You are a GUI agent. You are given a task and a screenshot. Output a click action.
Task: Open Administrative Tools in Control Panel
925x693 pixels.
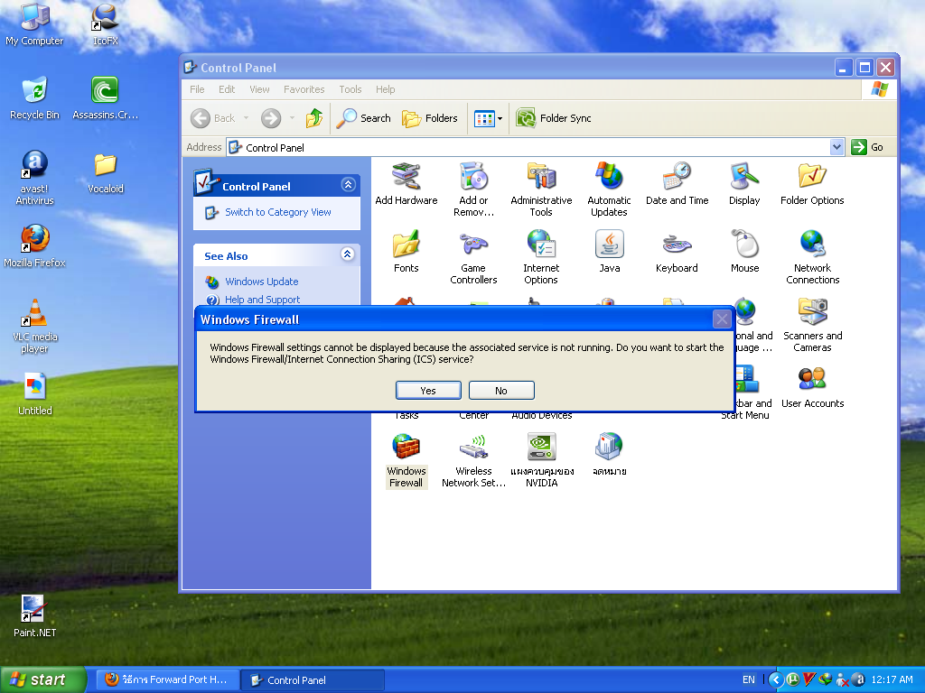coord(541,177)
